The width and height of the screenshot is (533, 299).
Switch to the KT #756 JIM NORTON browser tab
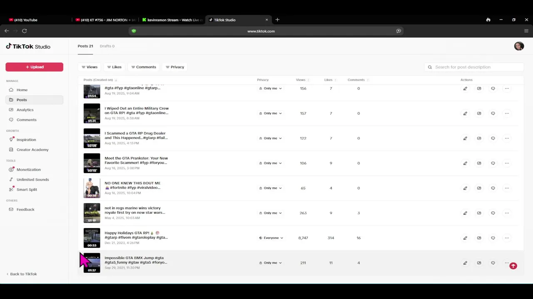106,20
